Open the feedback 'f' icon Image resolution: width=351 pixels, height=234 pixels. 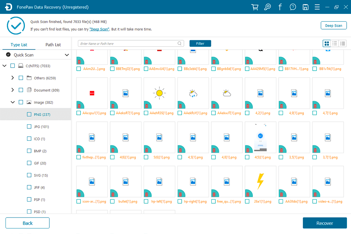click(280, 7)
